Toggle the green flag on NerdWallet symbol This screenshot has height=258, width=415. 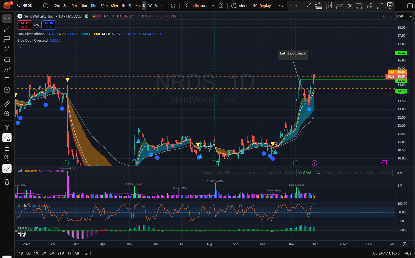click(x=86, y=16)
